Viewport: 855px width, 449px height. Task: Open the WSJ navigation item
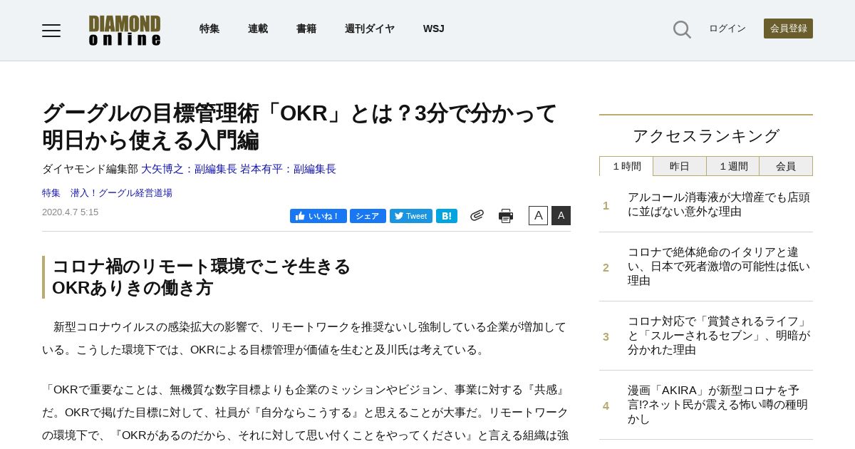click(x=434, y=29)
